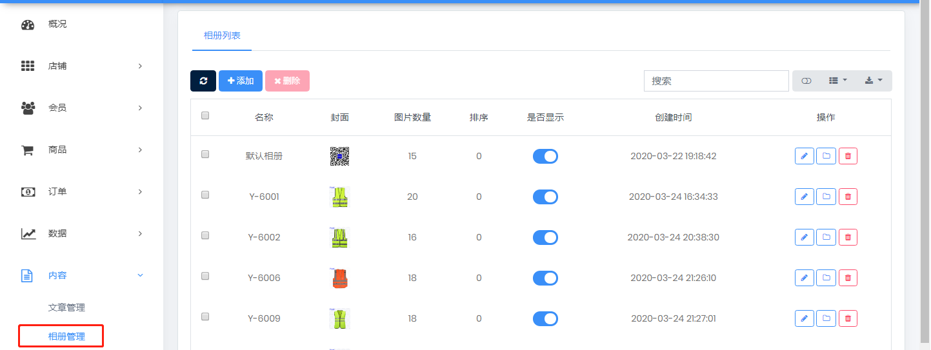Toggle 是否显示 switch for Y-6006

pos(545,278)
